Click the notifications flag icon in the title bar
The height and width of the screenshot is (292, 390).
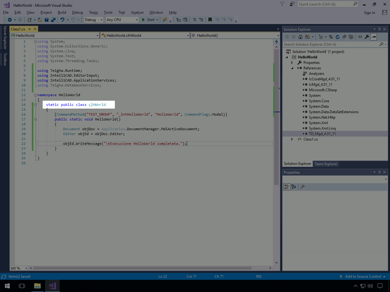click(x=282, y=4)
